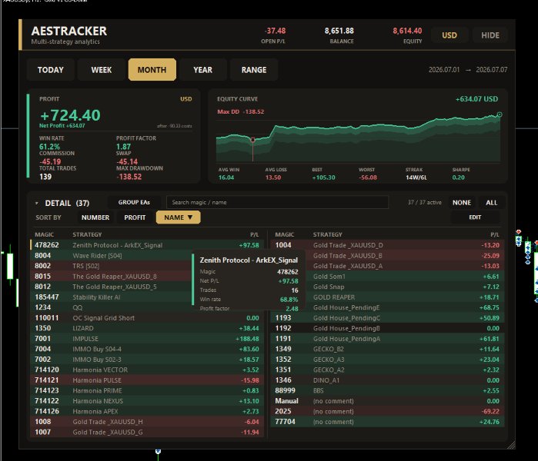Click NONE to deselect all strategies
This screenshot has height=461, width=538.
(x=462, y=203)
